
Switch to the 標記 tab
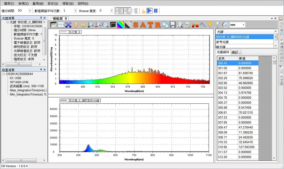[235, 52]
